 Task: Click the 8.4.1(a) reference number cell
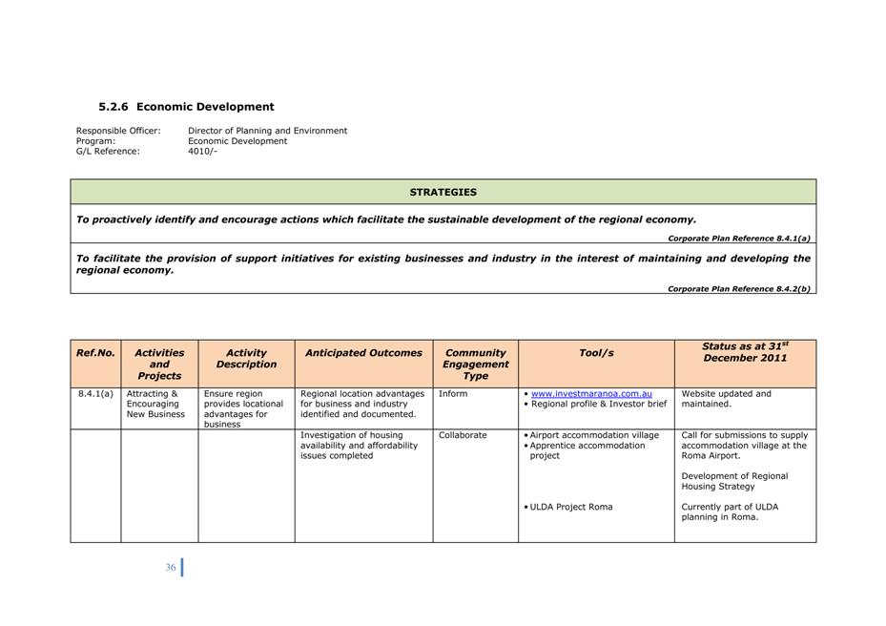point(95,394)
